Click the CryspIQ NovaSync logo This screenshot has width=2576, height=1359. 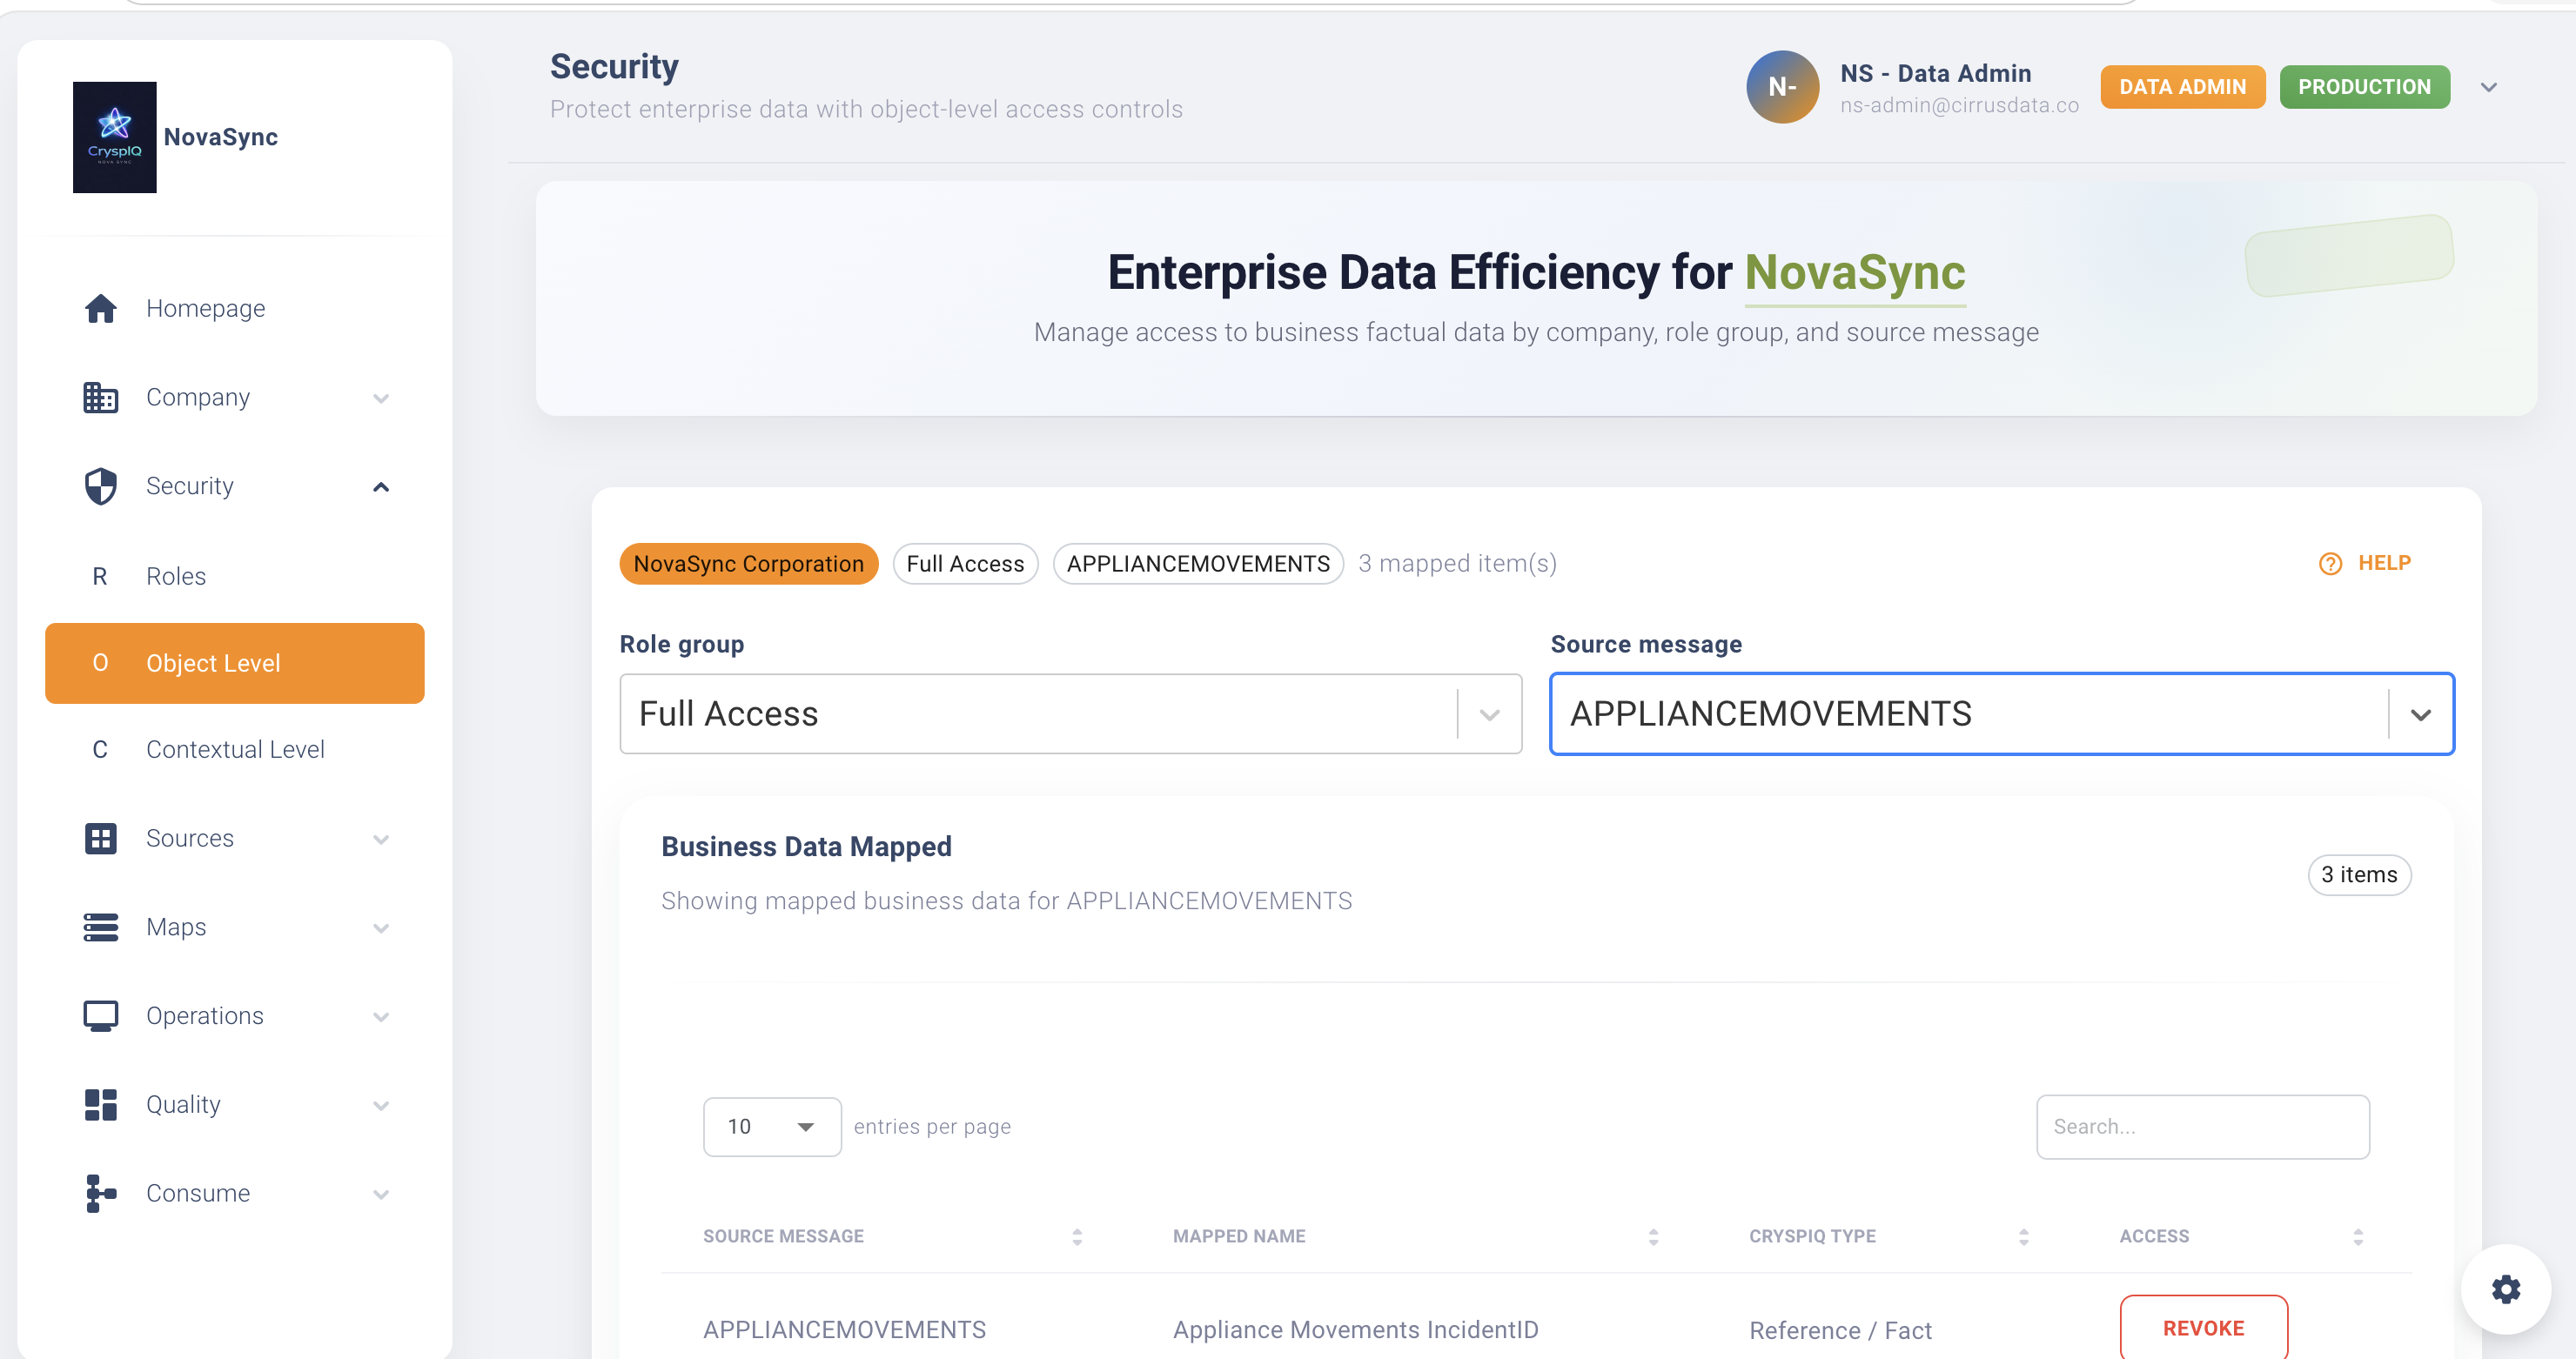point(114,137)
